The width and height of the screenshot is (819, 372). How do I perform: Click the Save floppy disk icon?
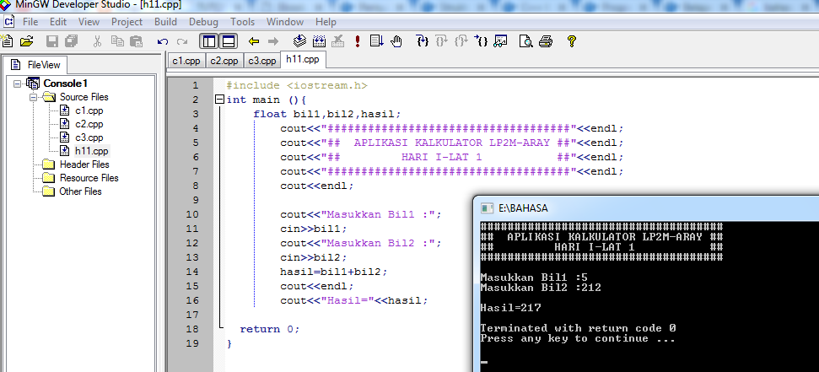click(52, 41)
